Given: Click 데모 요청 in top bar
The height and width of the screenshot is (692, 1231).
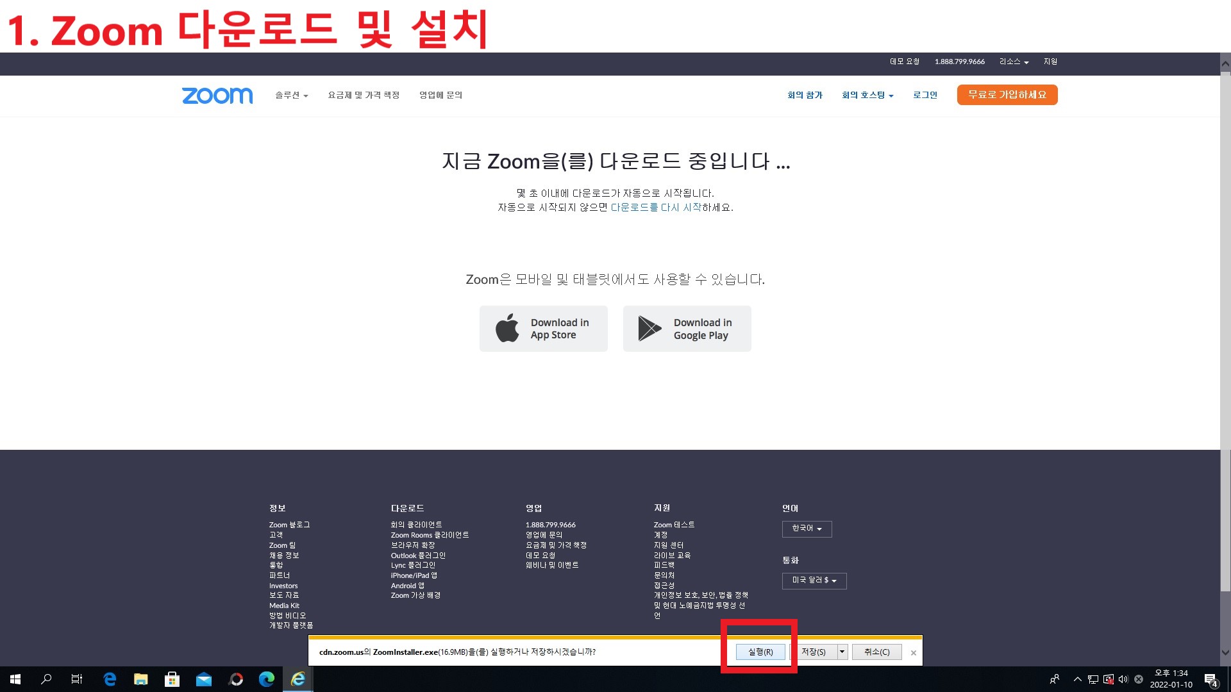Looking at the screenshot, I should pos(905,62).
